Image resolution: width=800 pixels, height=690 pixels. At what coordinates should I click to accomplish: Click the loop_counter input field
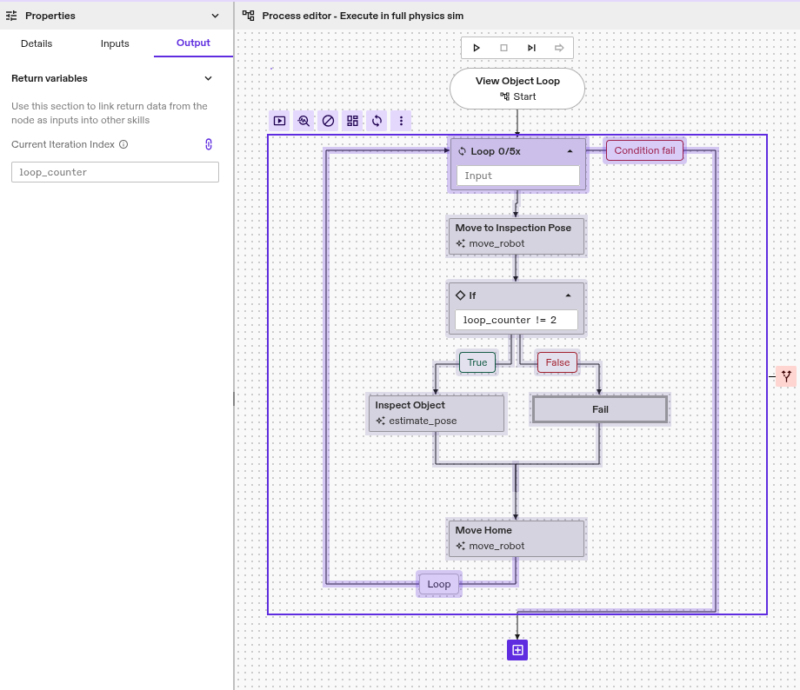(x=115, y=172)
